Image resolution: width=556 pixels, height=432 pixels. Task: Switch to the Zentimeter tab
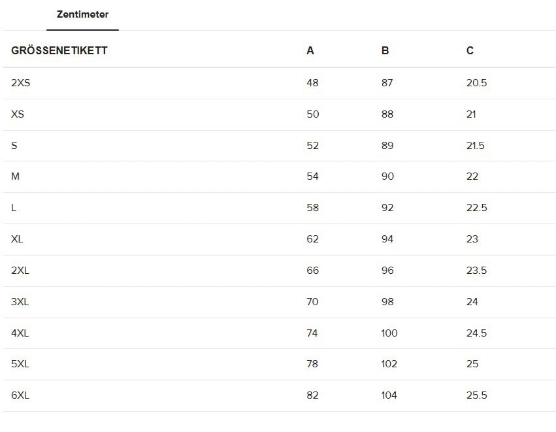(82, 14)
